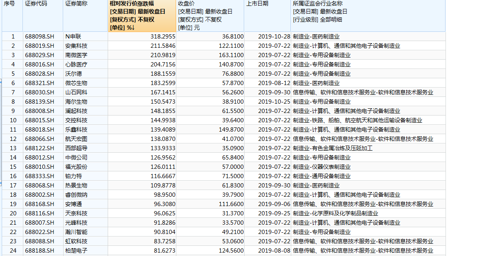Click the stock name 安集科技
This screenshot has width=479, height=256.
click(x=76, y=46)
